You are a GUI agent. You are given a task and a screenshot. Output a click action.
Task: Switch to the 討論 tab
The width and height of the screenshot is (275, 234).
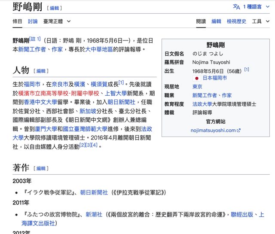(33, 21)
